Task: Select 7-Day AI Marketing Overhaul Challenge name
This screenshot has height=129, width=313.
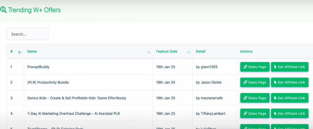Action: coord(74,113)
